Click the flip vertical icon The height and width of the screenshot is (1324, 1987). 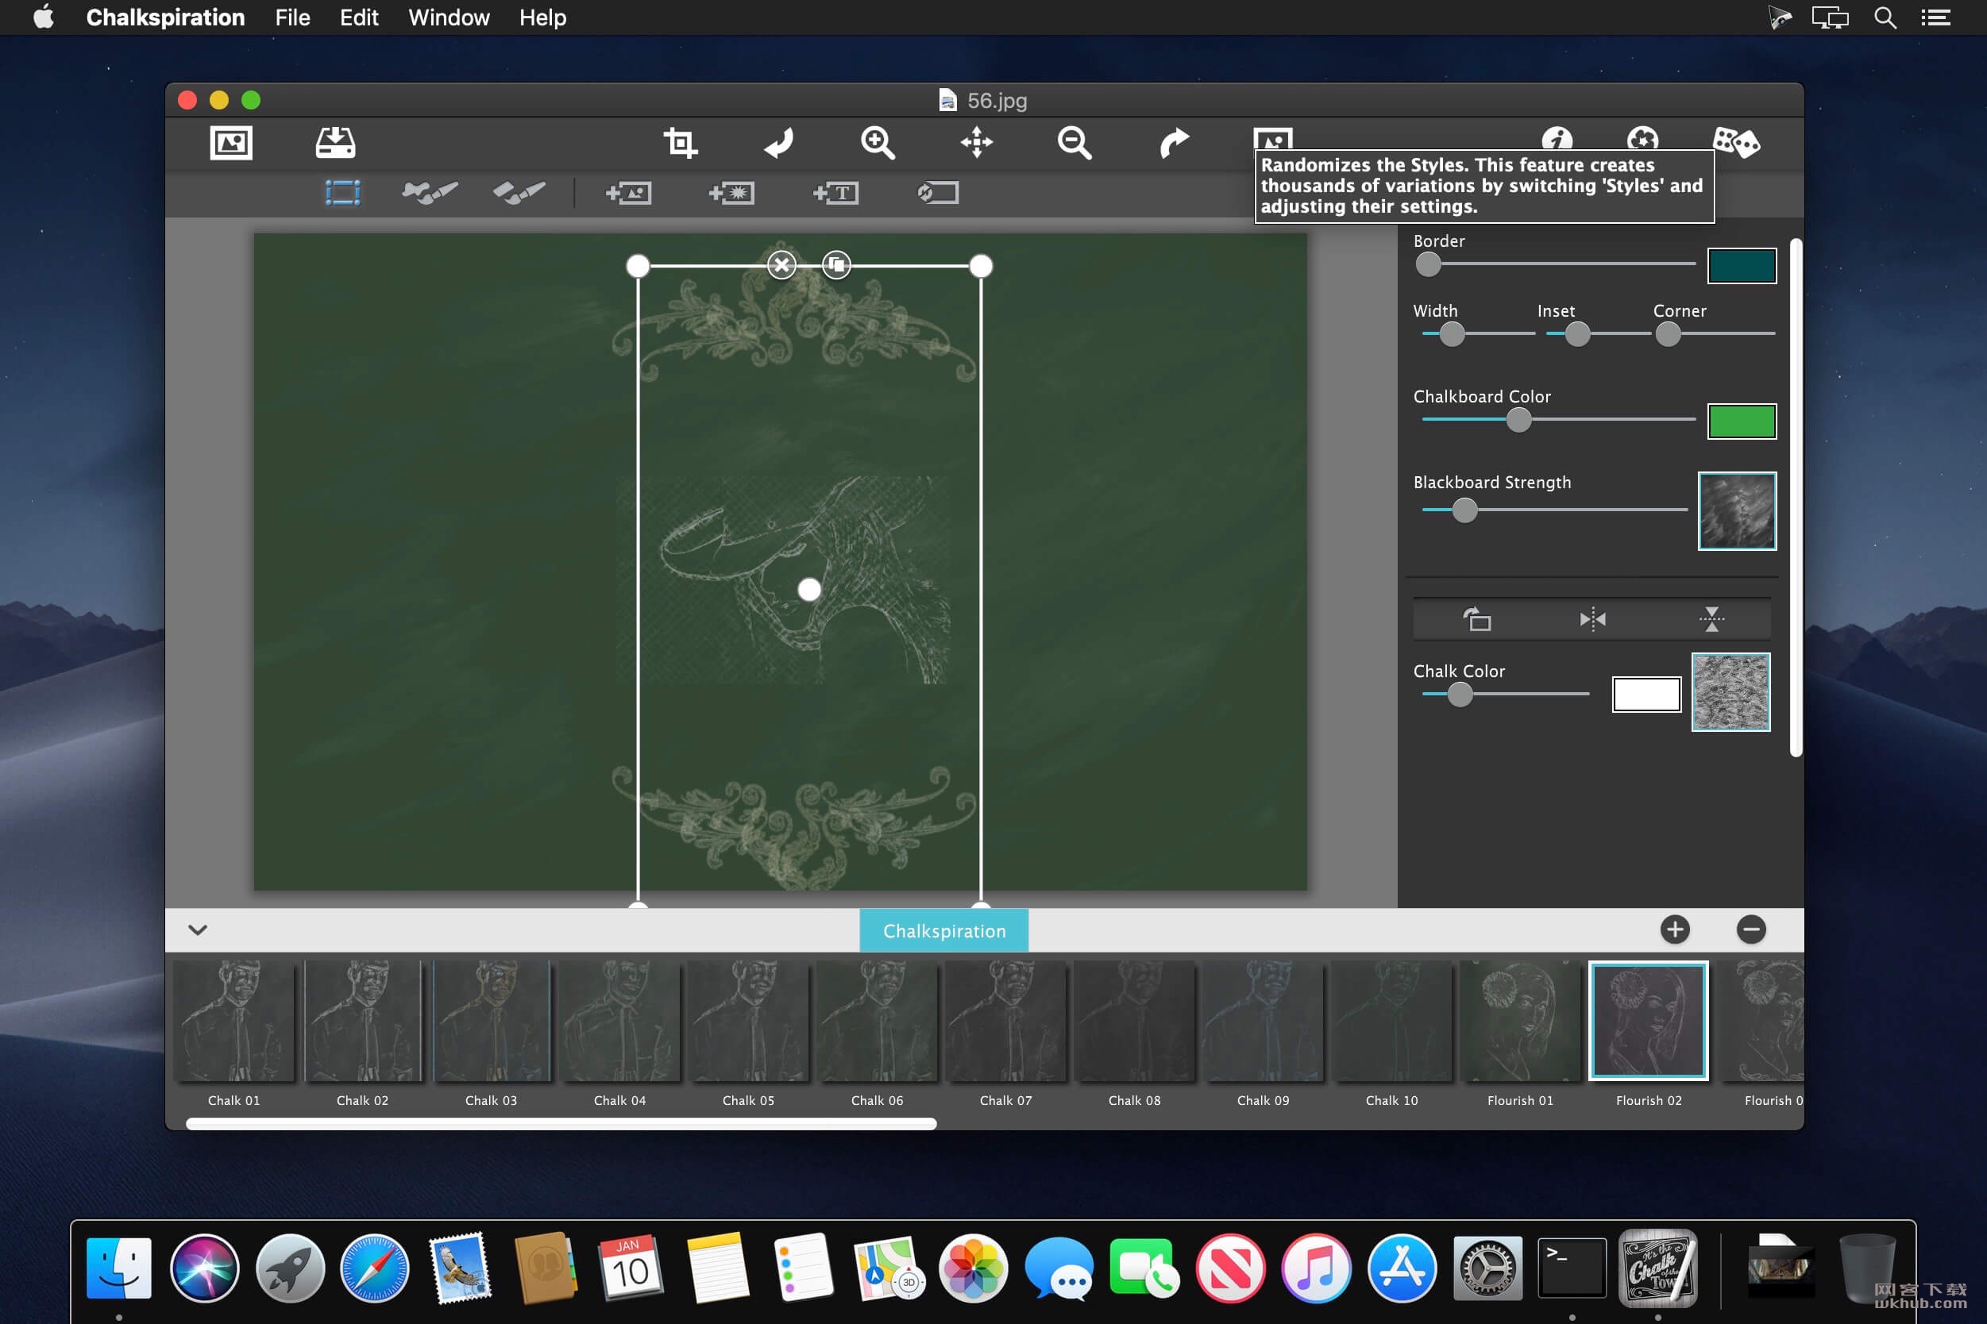[x=1711, y=620]
